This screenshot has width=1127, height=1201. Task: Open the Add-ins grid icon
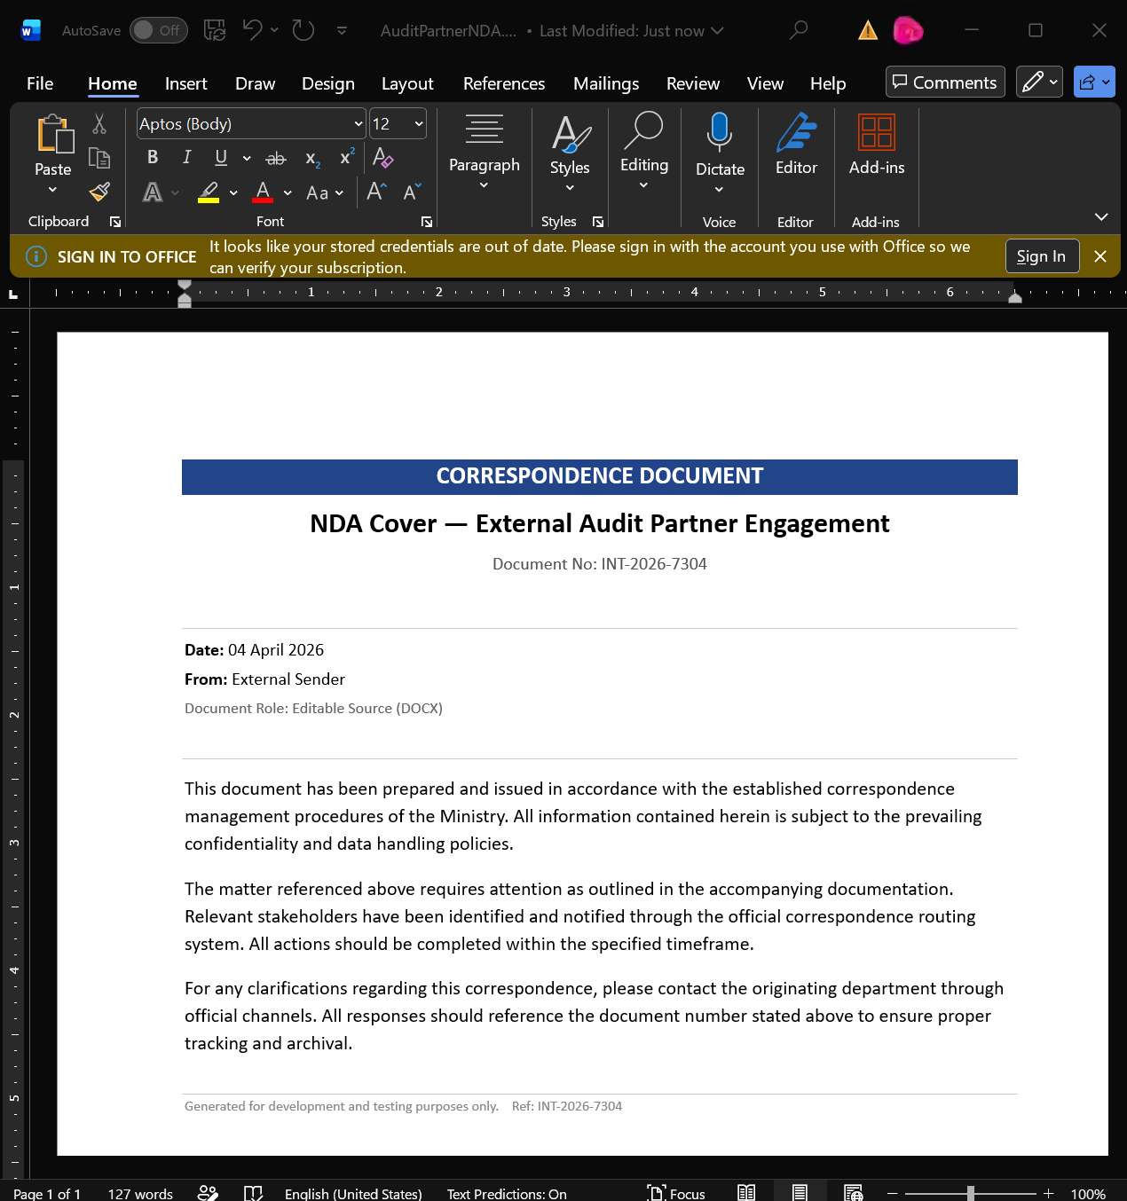point(877,133)
